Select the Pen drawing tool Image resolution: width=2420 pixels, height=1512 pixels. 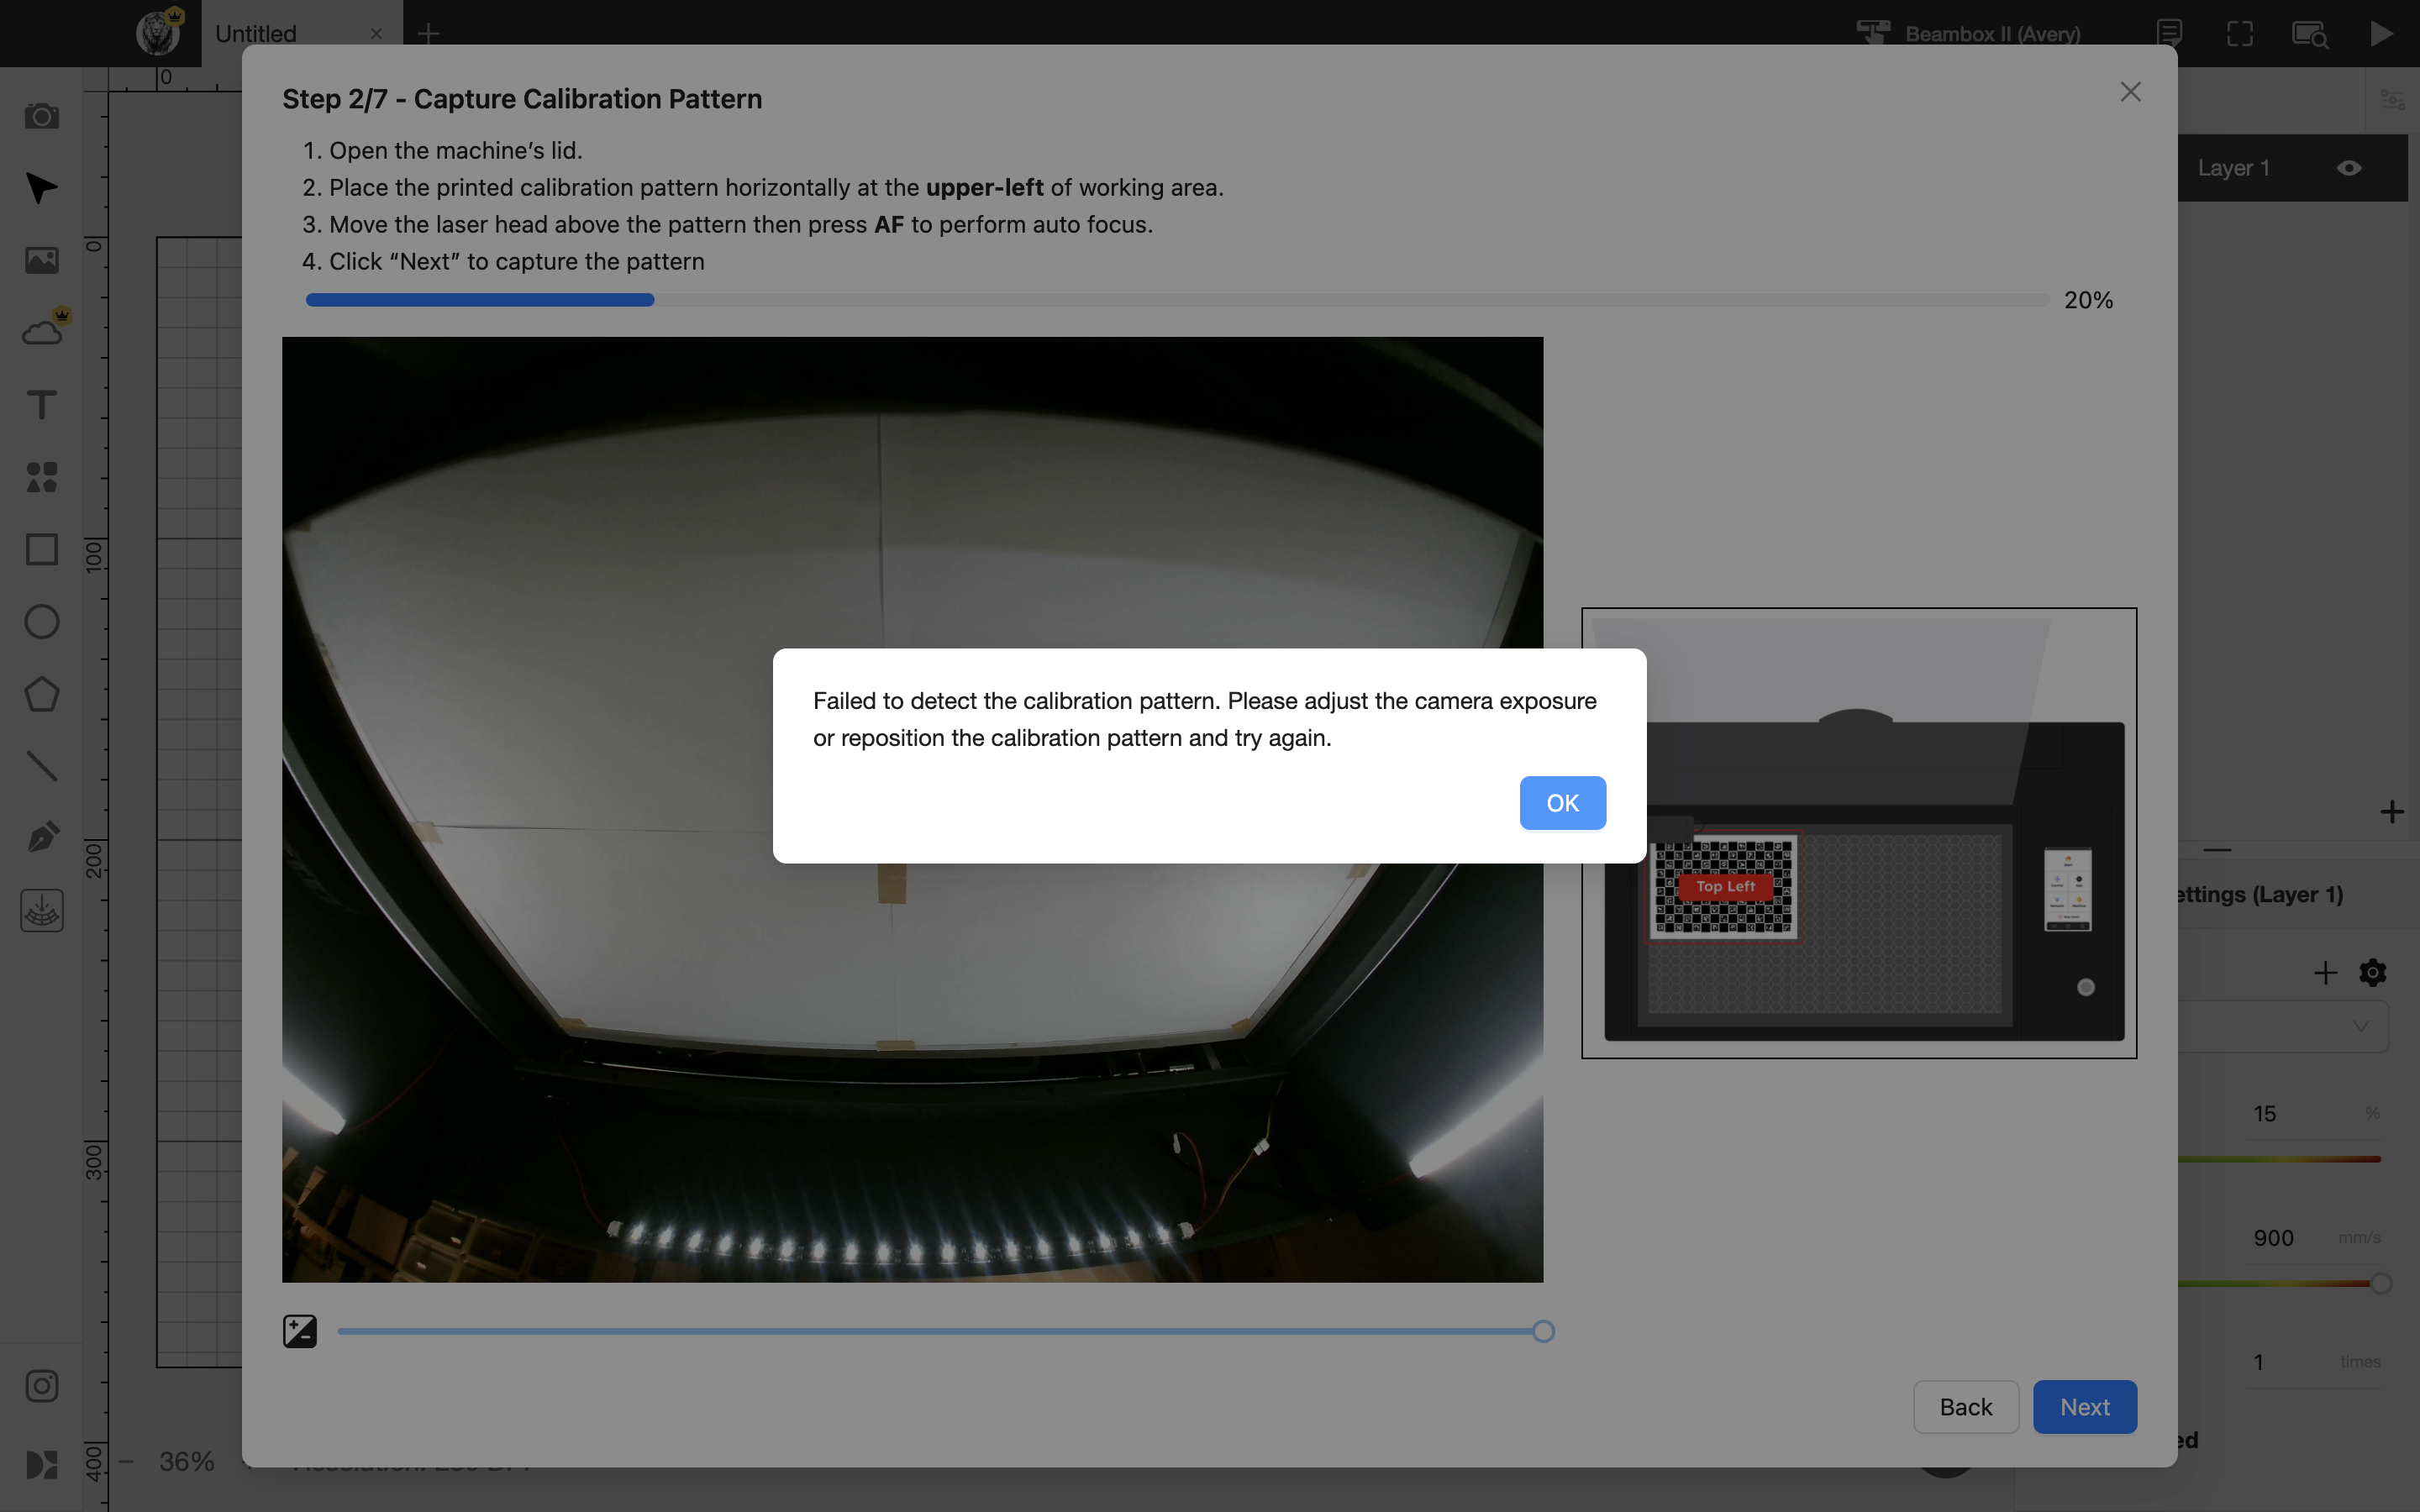(x=41, y=838)
